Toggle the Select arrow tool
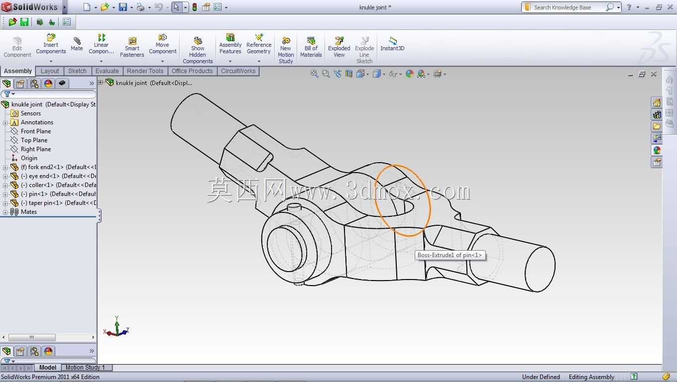Viewport: 677px width, 382px height. [176, 7]
